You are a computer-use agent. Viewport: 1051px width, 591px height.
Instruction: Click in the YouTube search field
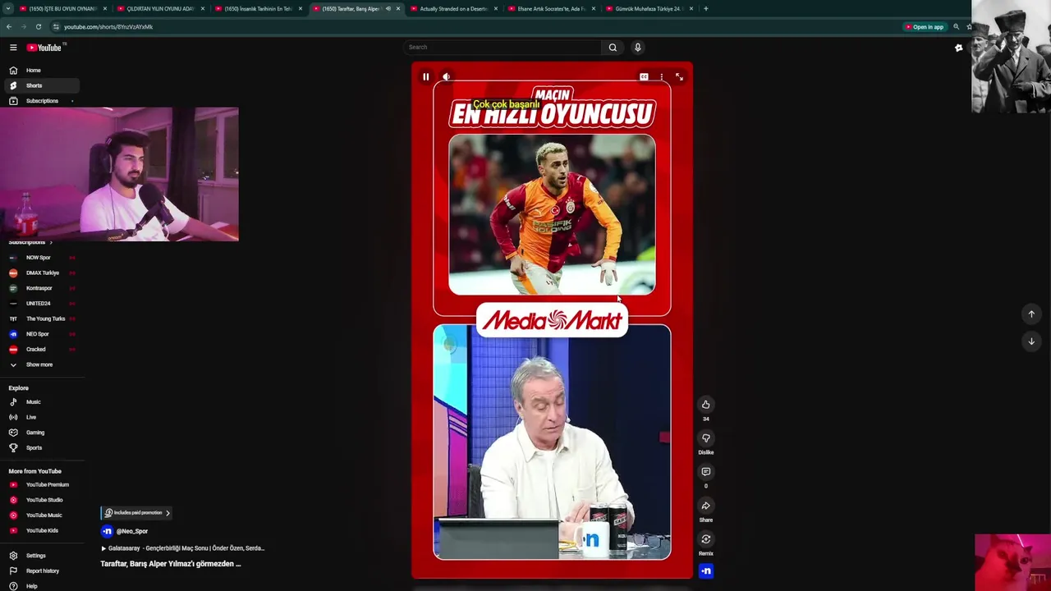click(x=503, y=48)
